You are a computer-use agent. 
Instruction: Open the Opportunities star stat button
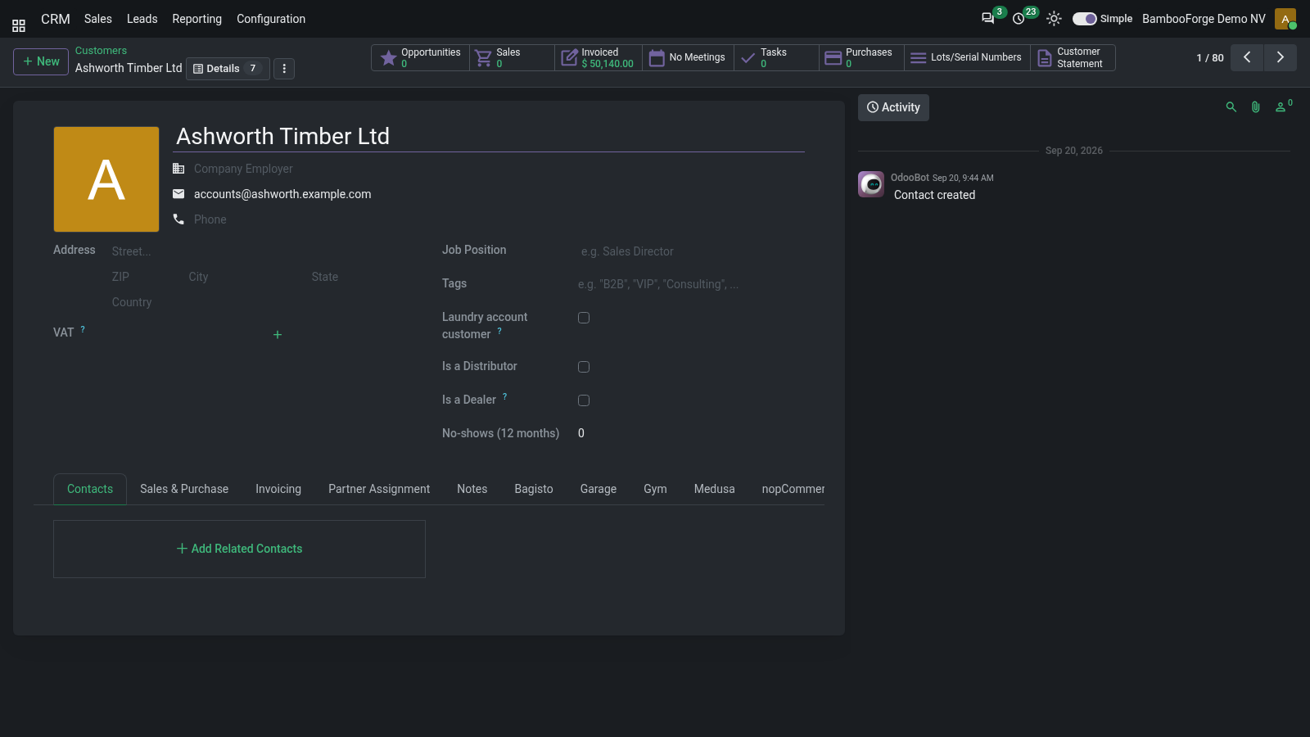tap(420, 57)
